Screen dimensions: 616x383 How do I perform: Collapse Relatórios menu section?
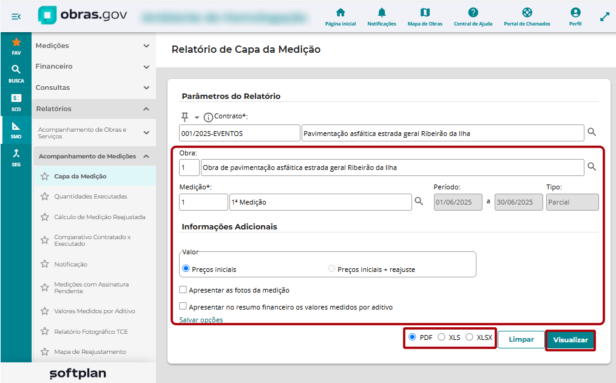[93, 109]
